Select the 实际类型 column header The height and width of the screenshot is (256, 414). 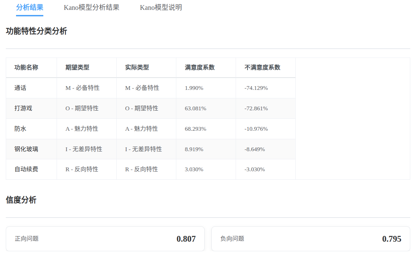coord(133,67)
